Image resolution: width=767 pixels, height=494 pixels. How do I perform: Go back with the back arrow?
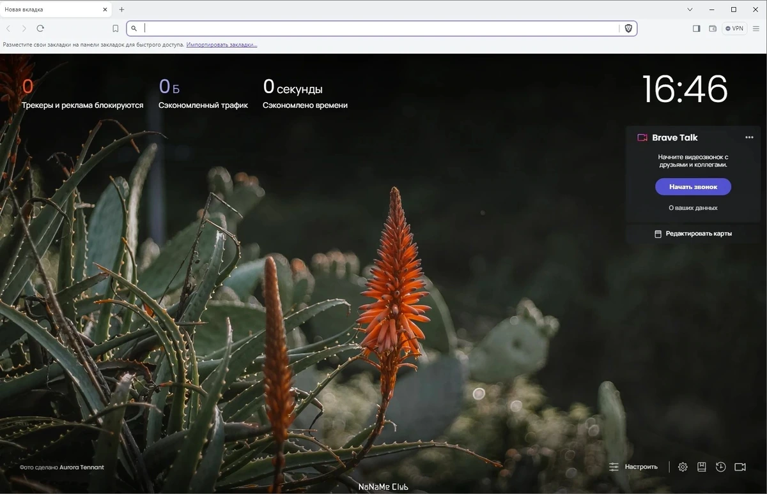pos(8,28)
